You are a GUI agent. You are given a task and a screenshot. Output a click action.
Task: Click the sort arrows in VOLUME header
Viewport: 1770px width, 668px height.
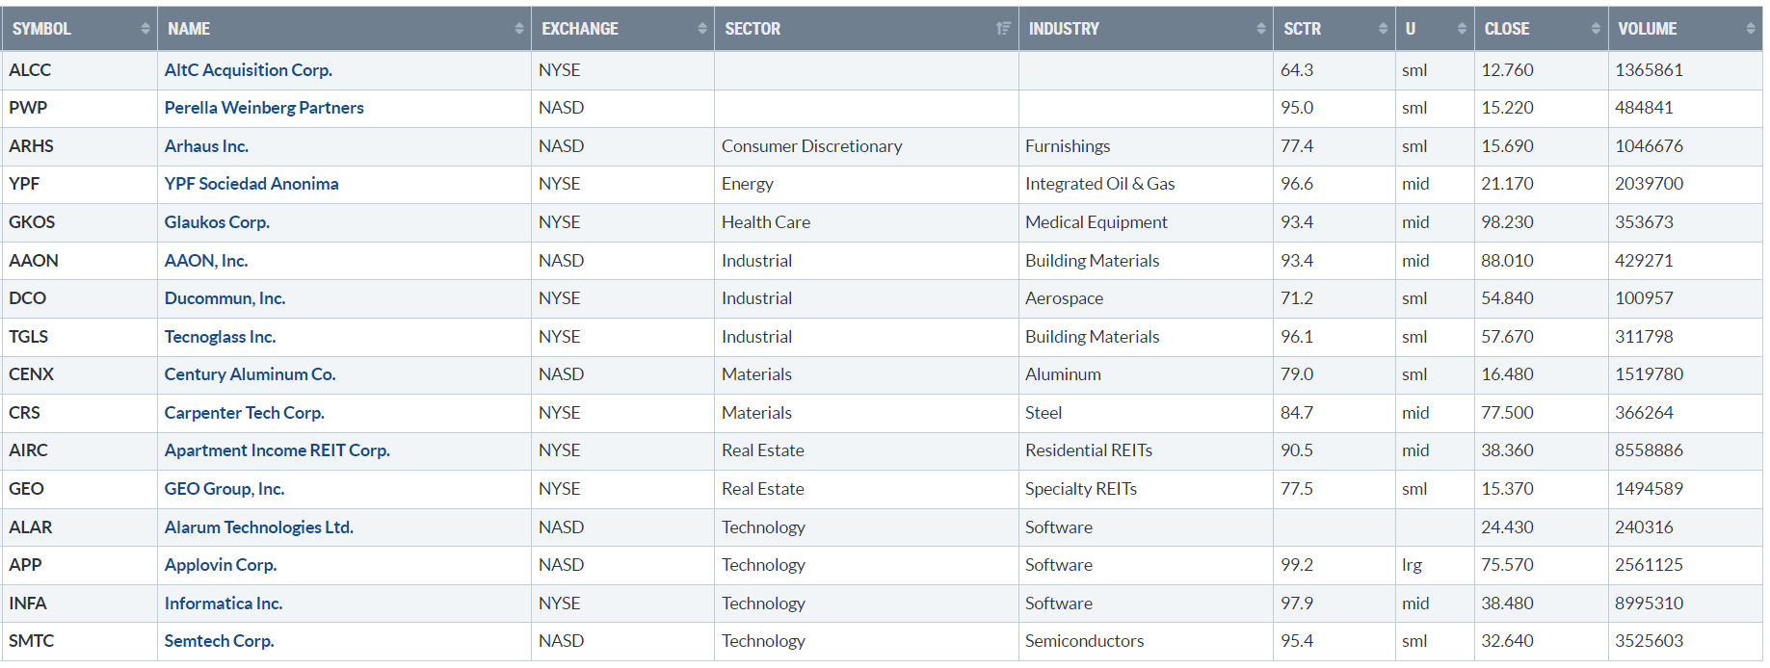[x=1750, y=29]
